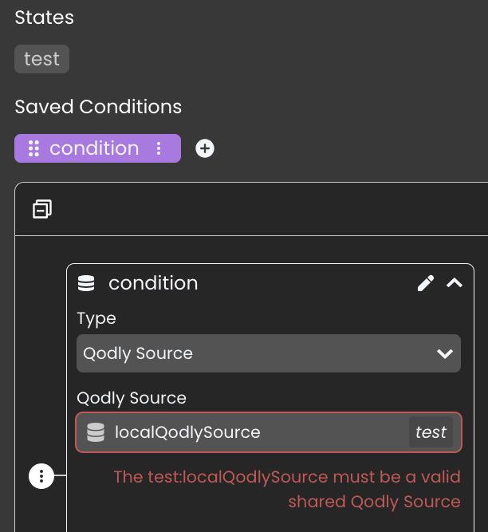The image size is (488, 532).
Task: Click the Saved Conditions heading
Action: (x=98, y=107)
